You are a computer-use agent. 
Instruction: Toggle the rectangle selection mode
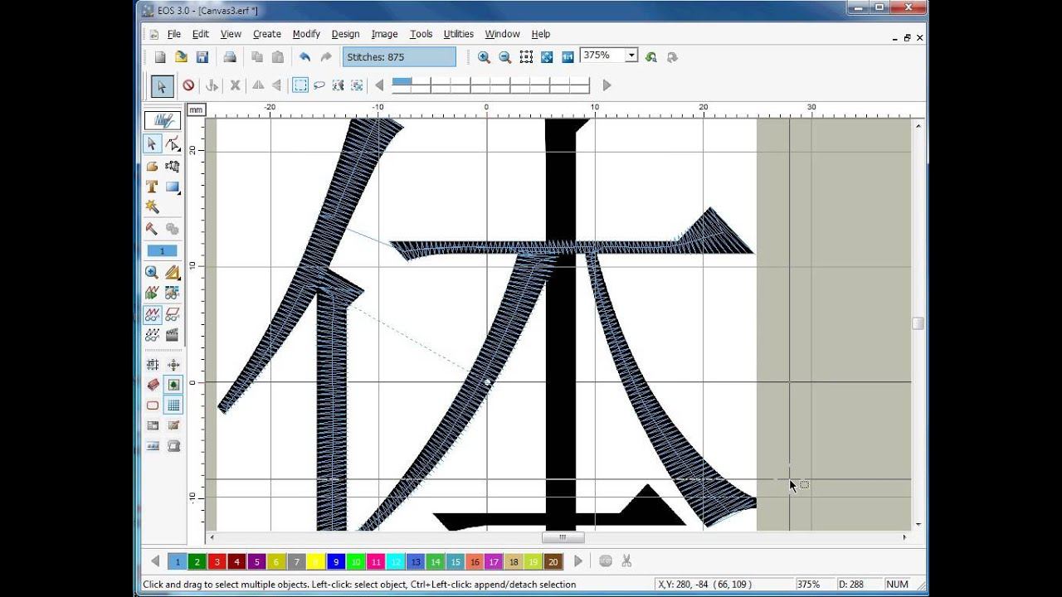click(x=300, y=85)
